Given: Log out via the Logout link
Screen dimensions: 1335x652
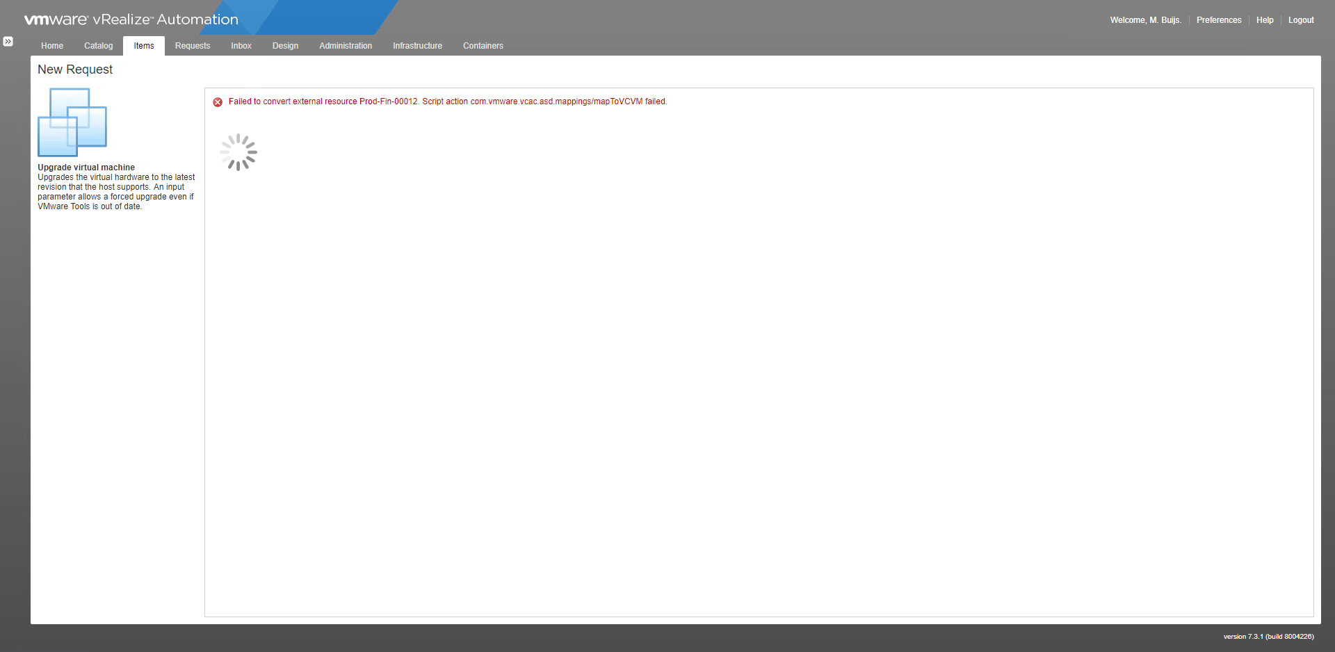Looking at the screenshot, I should 1301,19.
